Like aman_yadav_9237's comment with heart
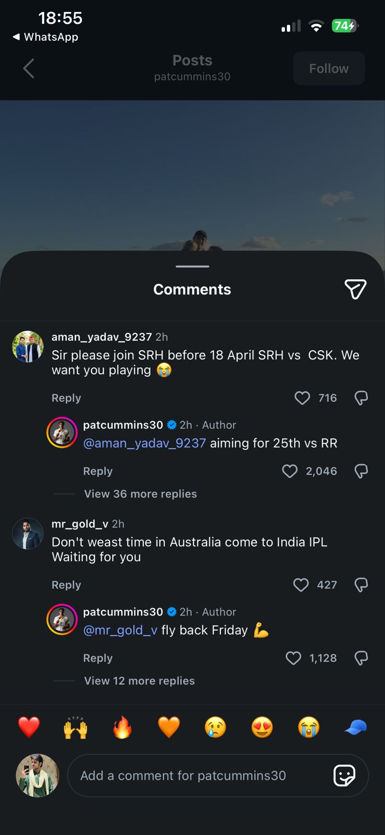This screenshot has height=835, width=385. [302, 398]
